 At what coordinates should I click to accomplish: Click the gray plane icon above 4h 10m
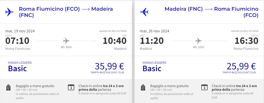pos(198,41)
